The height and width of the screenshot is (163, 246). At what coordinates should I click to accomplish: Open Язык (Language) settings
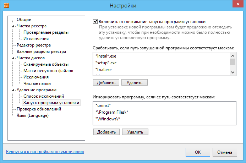(32, 115)
